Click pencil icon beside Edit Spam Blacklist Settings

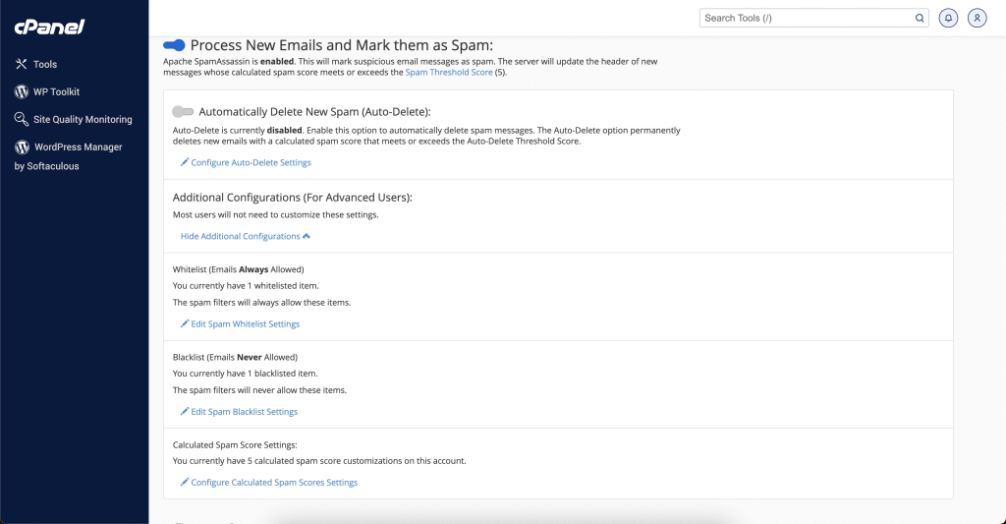184,412
